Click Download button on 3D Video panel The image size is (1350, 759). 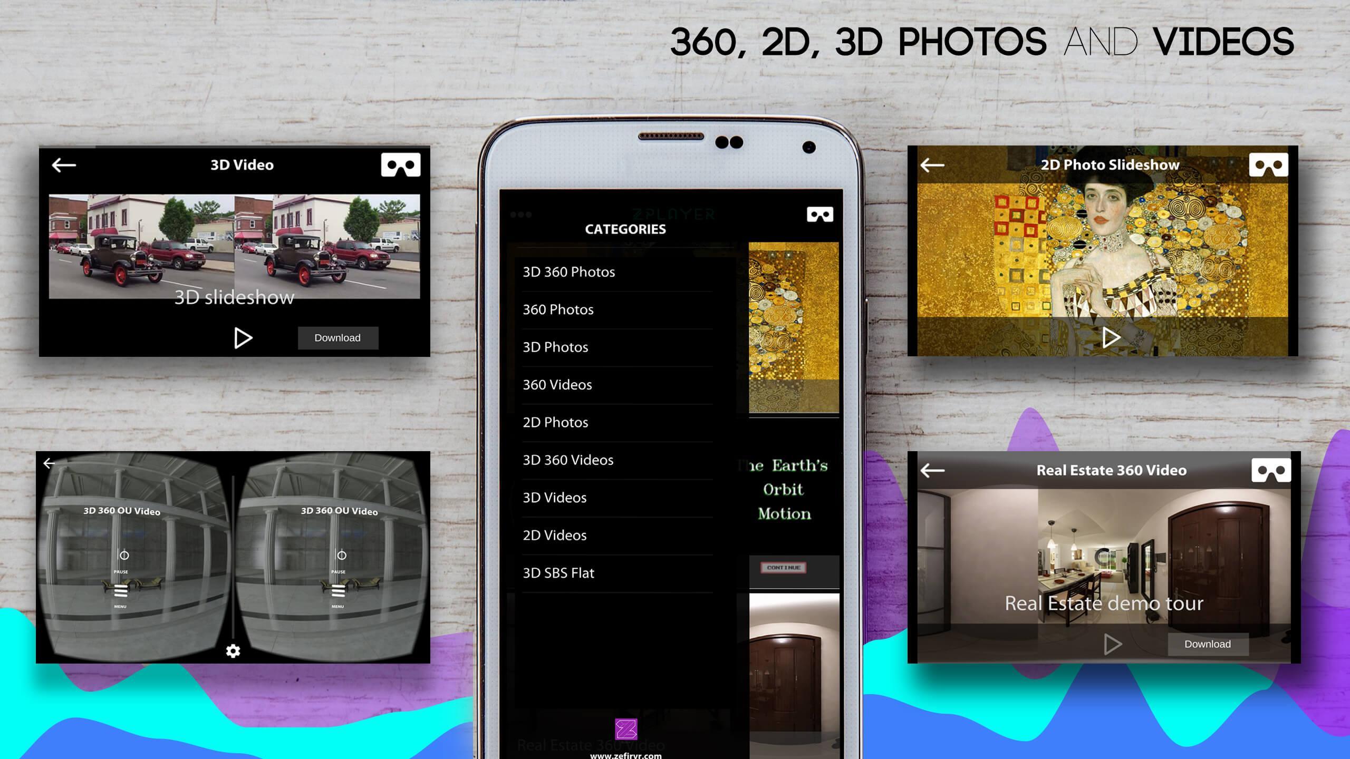click(x=336, y=336)
